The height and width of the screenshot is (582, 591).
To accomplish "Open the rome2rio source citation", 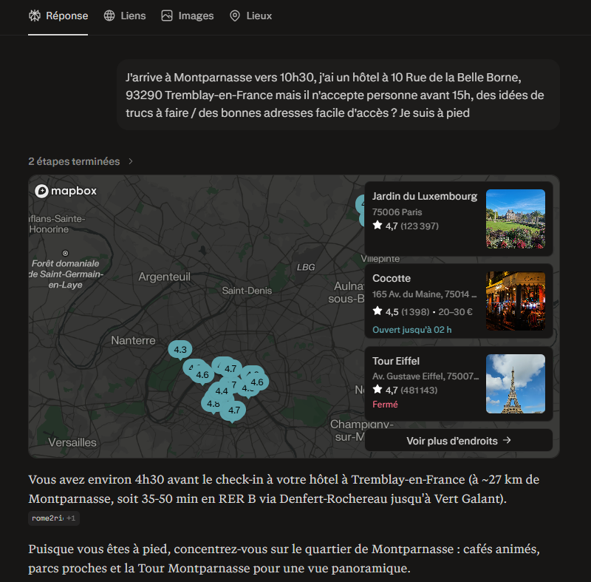I will 47,518.
